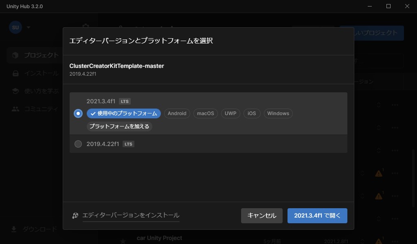Toggle the 使用中のプラットフォーム chip
The image size is (417, 244).
point(124,113)
